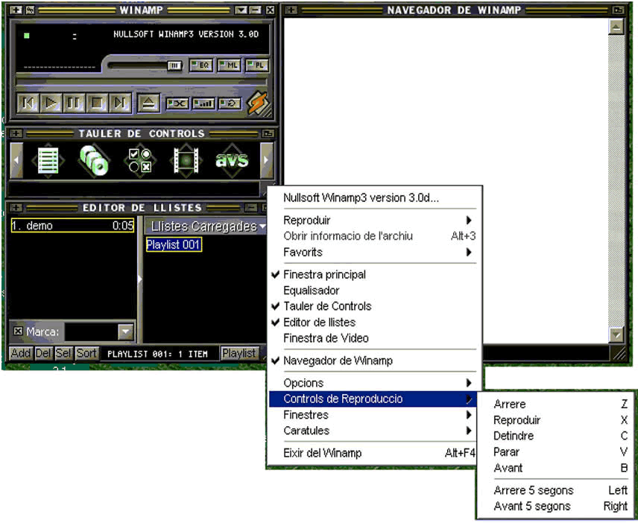
Task: Toggle the ML media library button
Action: [230, 66]
